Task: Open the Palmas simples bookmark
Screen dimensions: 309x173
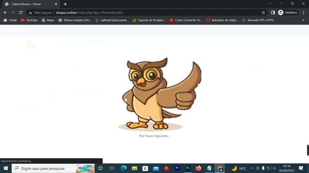Action: [x=75, y=20]
